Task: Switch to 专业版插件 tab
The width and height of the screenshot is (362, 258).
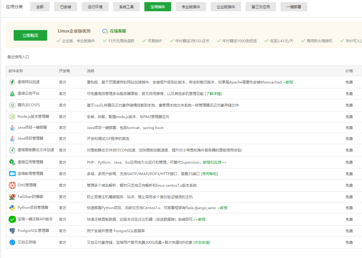Action: pos(191,7)
